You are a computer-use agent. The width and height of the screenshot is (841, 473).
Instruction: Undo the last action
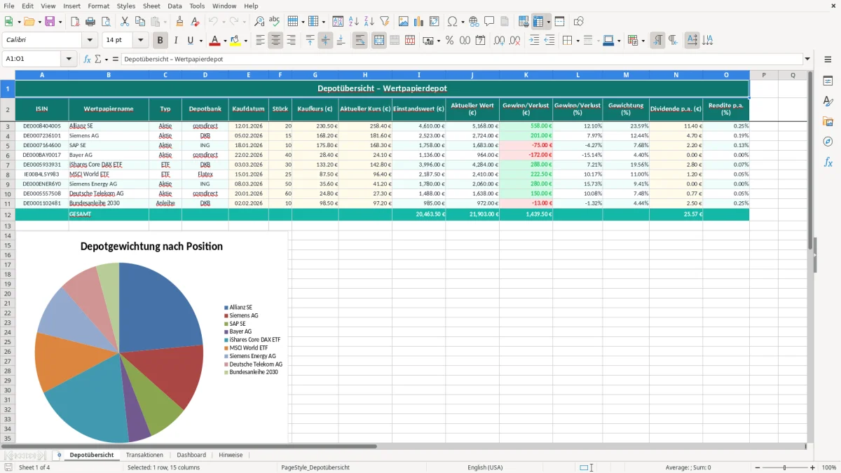tap(213, 22)
